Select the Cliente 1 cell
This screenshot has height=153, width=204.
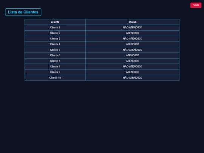coord(55,28)
